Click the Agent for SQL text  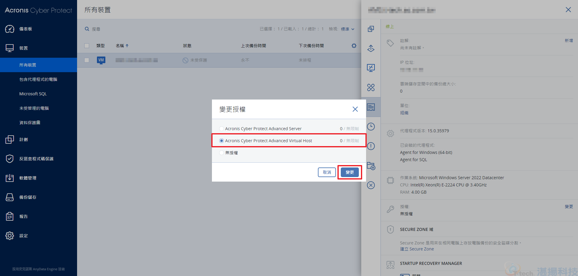[x=413, y=160]
